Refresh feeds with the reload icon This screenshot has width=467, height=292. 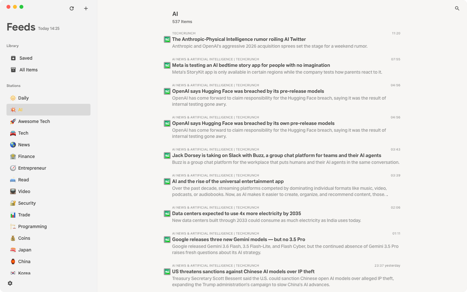point(72,8)
